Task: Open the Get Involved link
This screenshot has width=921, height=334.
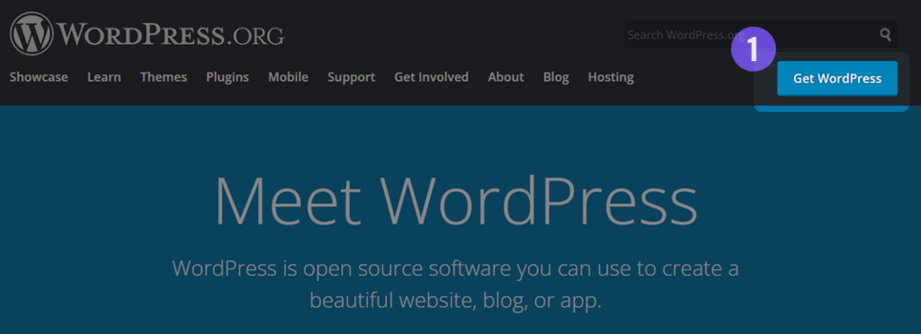Action: pyautogui.click(x=431, y=77)
